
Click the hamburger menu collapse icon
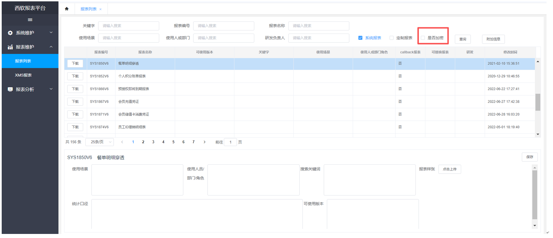30,20
